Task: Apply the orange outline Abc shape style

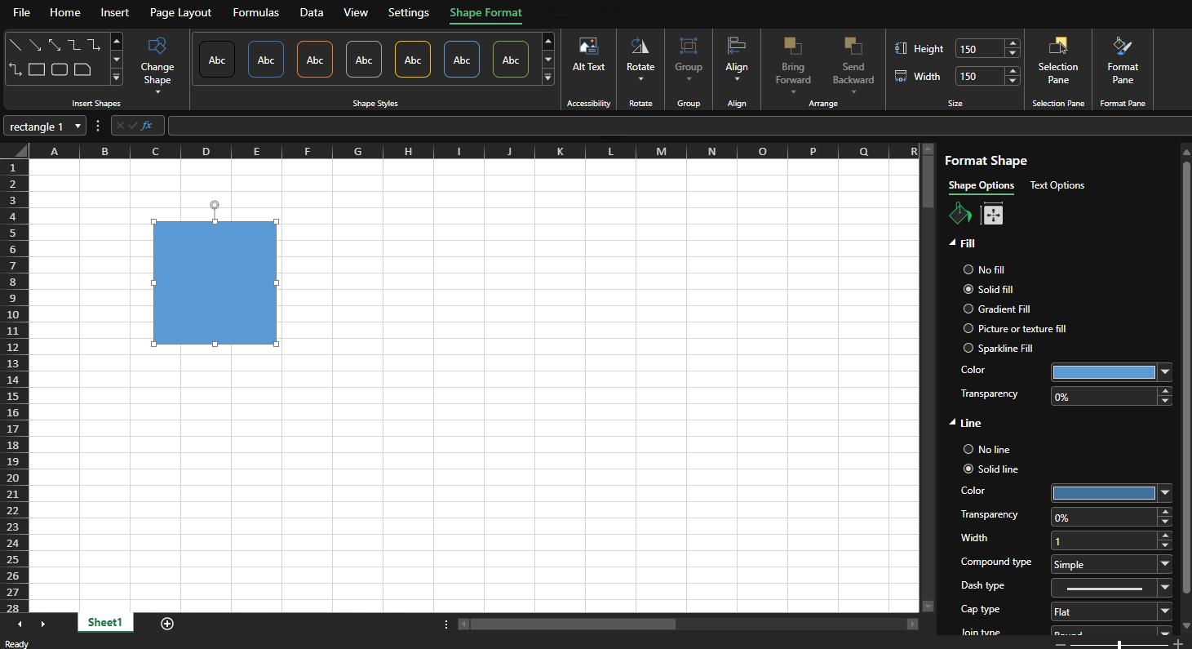Action: (315, 60)
